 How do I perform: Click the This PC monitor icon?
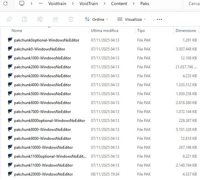pos(22,4)
